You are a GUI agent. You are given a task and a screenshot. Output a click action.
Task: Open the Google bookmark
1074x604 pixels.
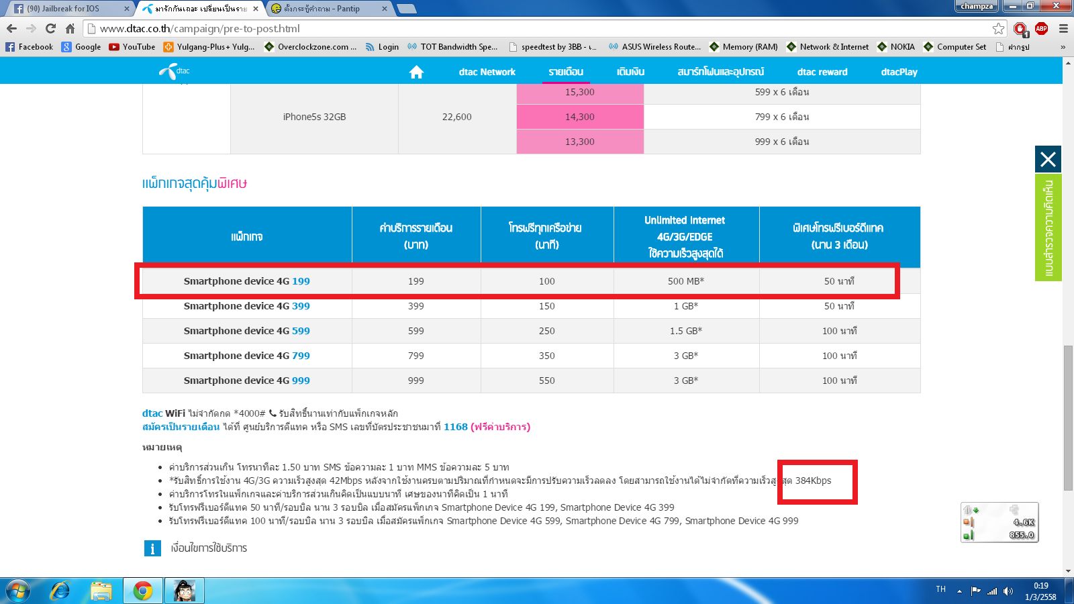81,47
